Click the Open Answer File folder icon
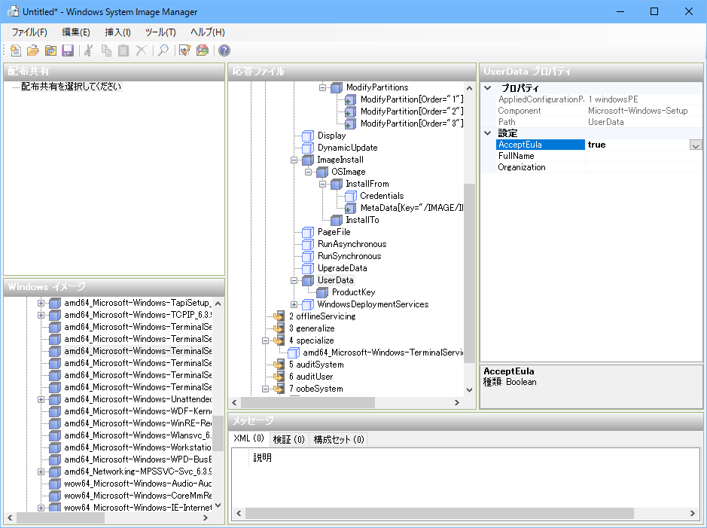 [x=33, y=50]
